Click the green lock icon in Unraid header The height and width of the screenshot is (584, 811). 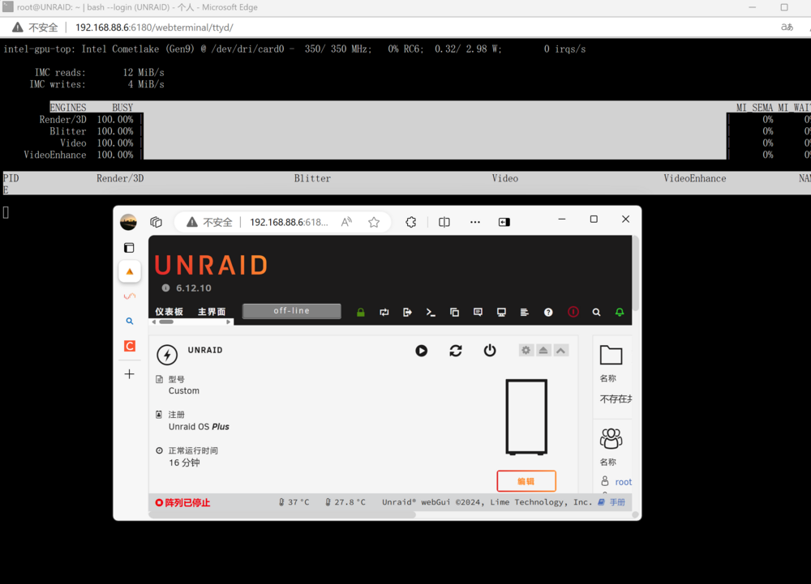click(361, 312)
